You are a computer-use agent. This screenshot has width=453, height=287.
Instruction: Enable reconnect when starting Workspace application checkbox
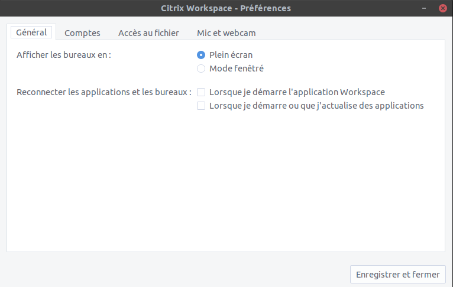click(201, 92)
